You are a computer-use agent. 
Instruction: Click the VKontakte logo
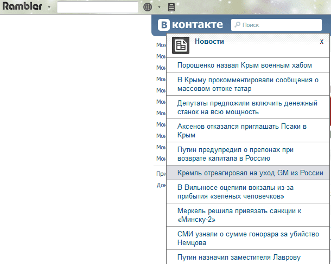(x=190, y=25)
